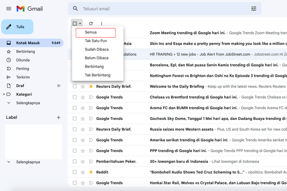Go to the Penting folder
The image size is (287, 191).
click(32, 69)
